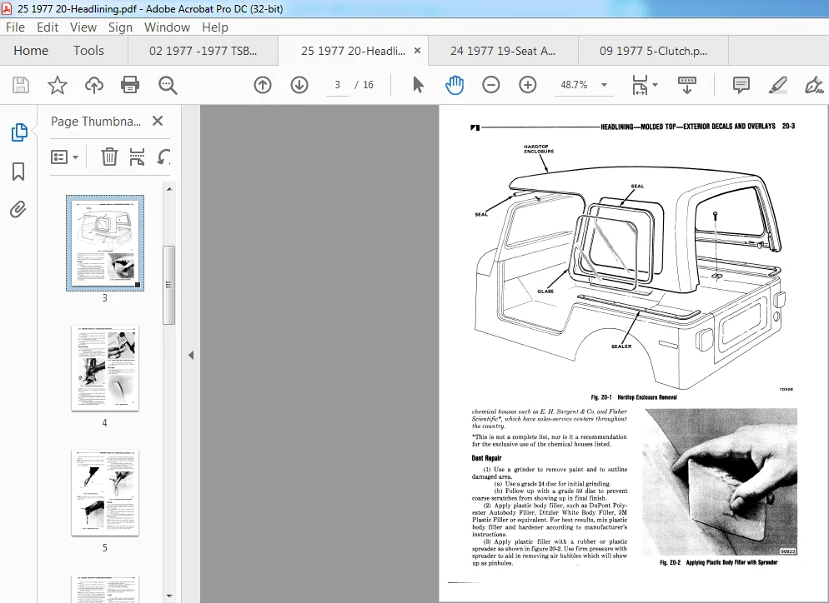
Task: Collapse the navigation pane arrow
Action: click(191, 356)
